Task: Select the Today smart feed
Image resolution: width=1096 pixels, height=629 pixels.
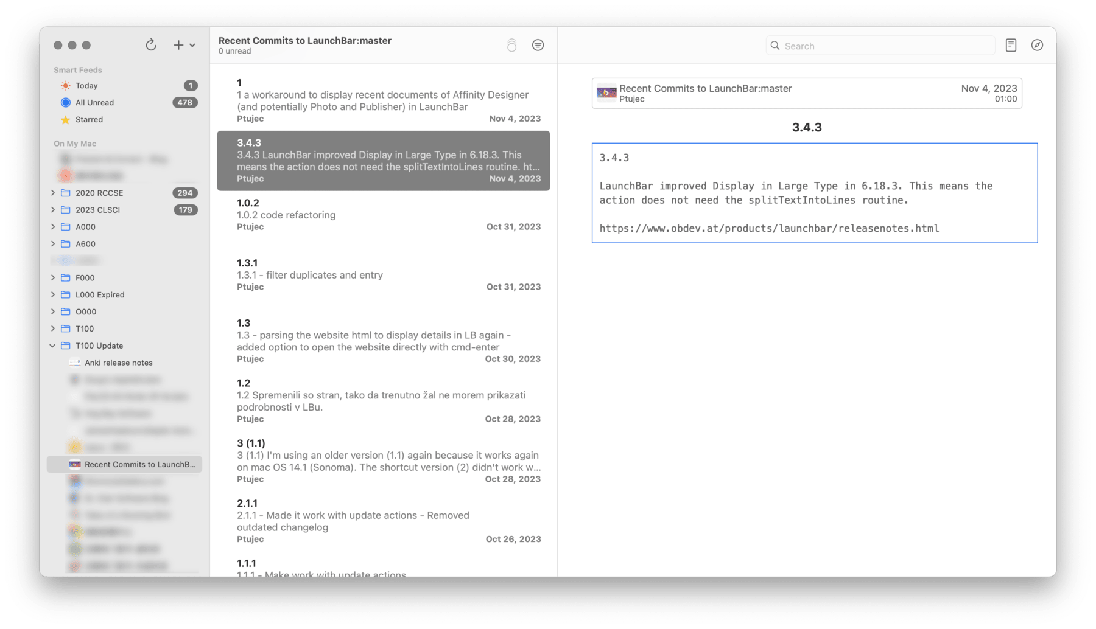Action: [125, 86]
